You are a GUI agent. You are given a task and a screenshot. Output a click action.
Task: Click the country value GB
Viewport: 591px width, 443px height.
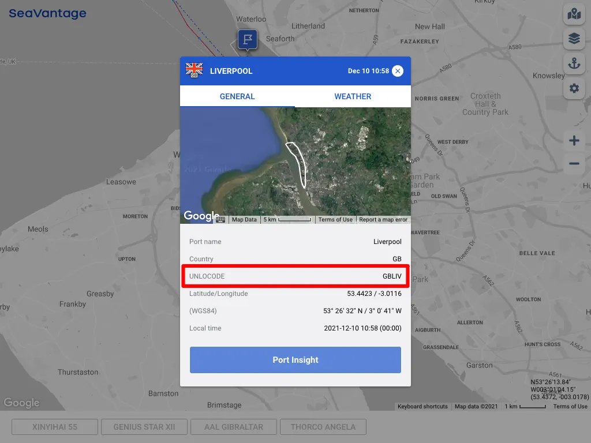[397, 259]
